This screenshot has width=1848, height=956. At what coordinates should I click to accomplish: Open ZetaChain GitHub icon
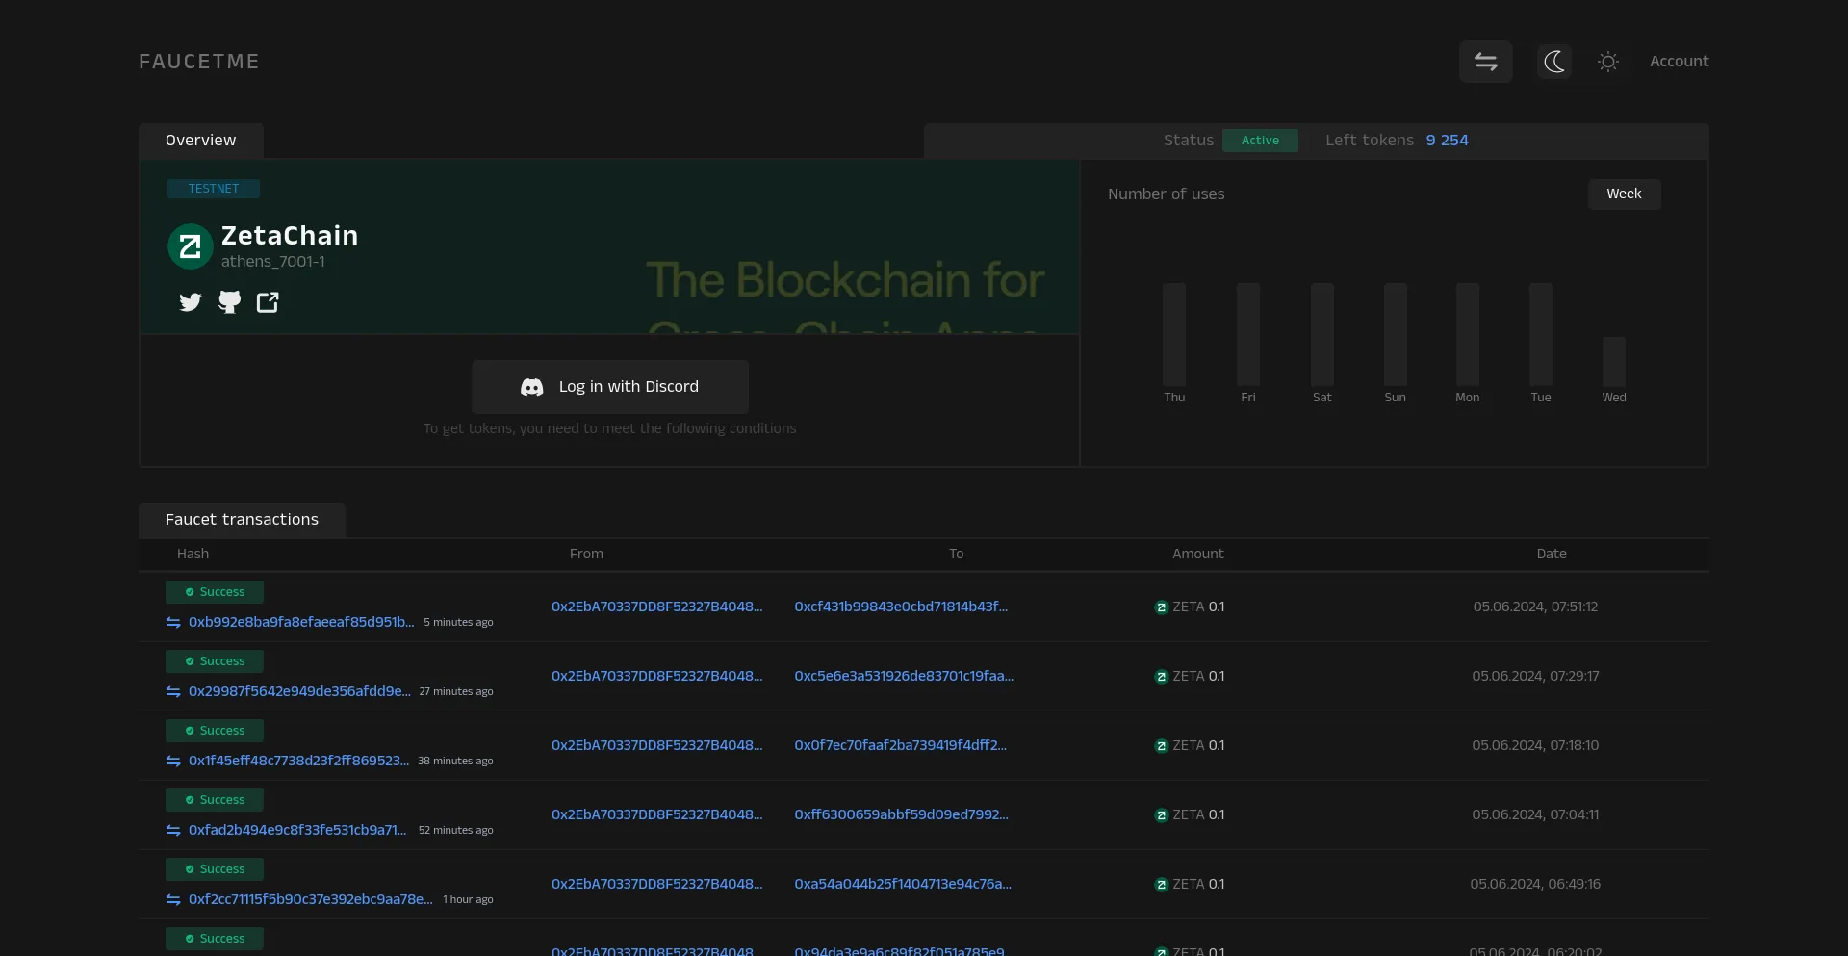229,302
